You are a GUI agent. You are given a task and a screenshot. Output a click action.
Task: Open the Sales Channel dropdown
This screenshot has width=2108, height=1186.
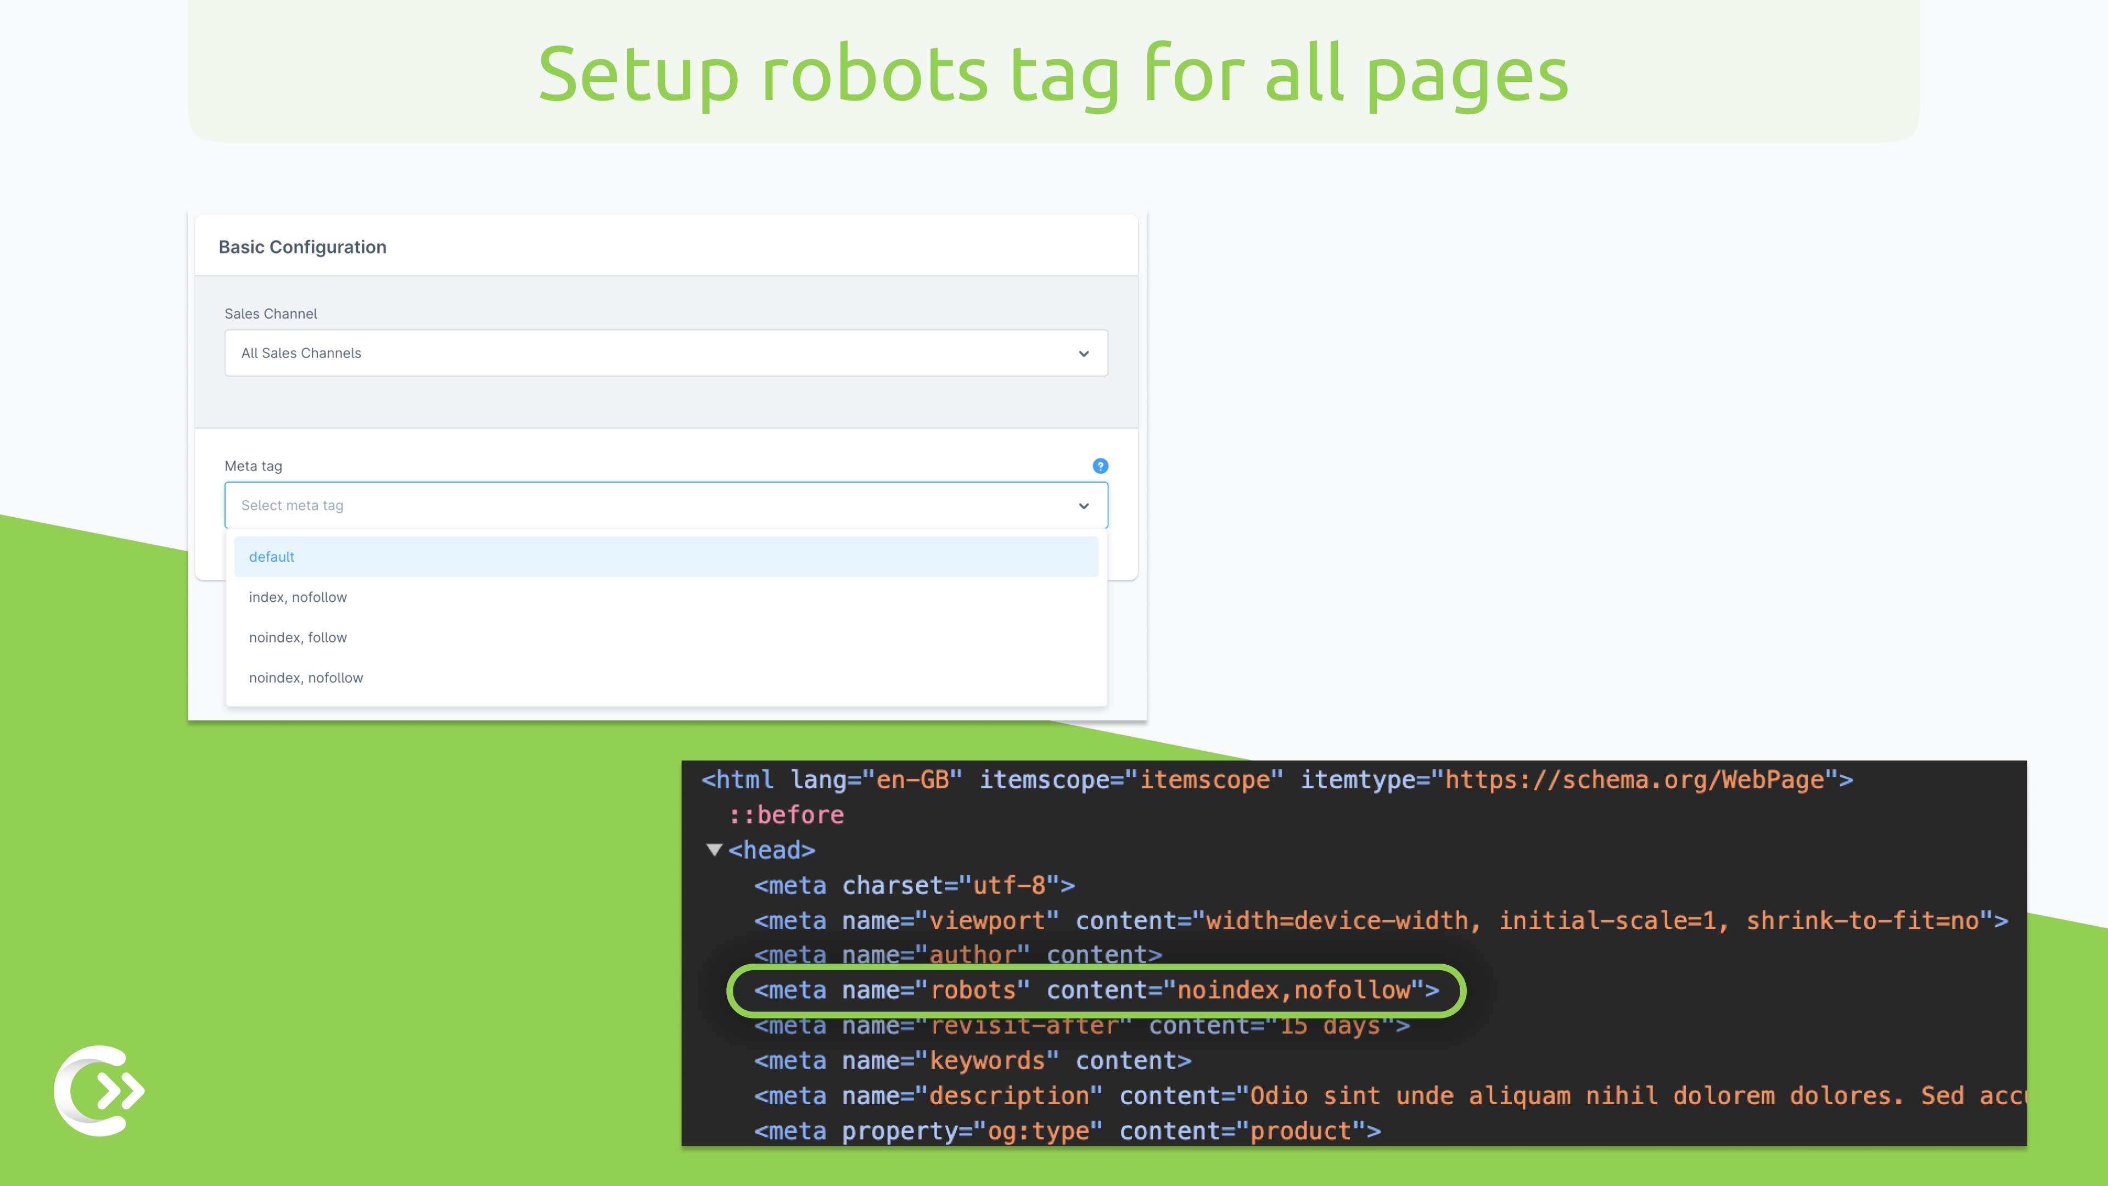pyautogui.click(x=666, y=353)
